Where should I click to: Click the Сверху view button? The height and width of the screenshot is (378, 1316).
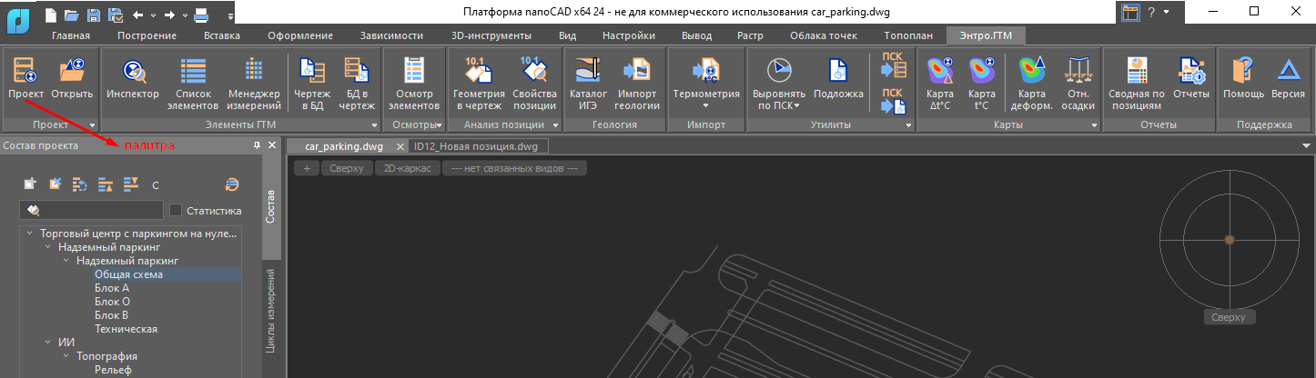[x=347, y=168]
